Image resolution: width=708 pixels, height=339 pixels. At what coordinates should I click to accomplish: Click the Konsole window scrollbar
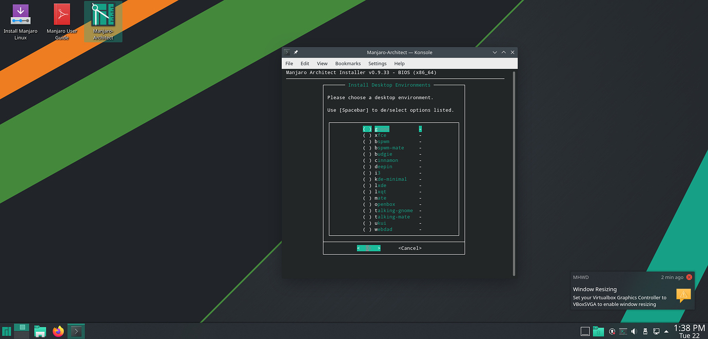513,154
